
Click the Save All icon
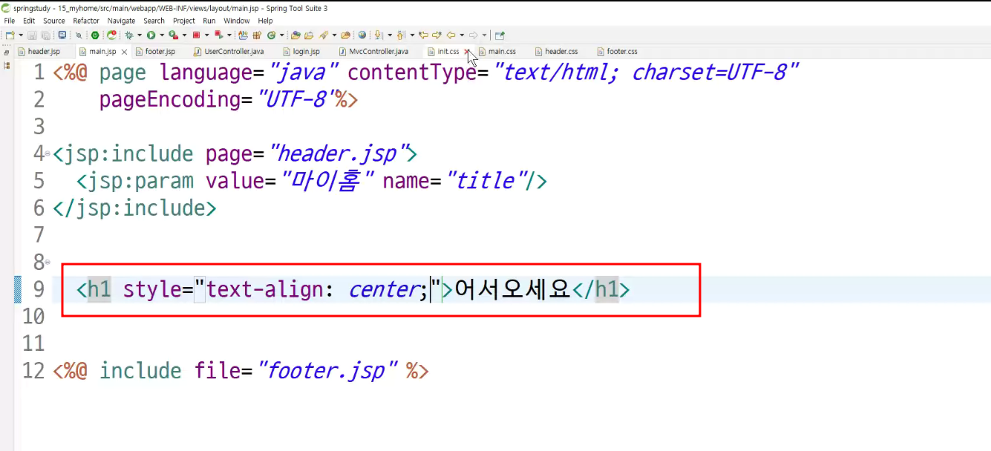click(x=45, y=35)
